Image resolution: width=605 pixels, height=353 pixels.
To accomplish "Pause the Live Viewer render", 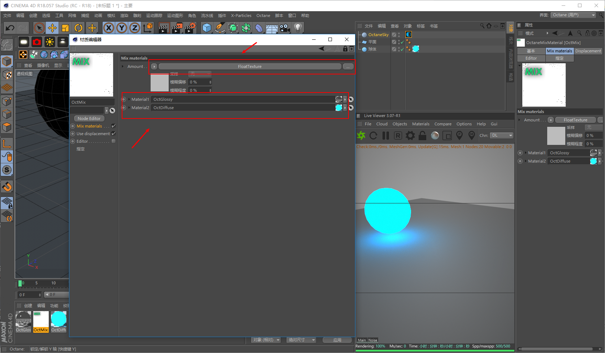I will pos(386,135).
